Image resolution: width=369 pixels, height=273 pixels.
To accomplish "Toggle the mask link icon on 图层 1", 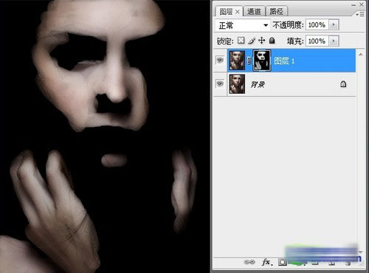I will click(x=249, y=61).
